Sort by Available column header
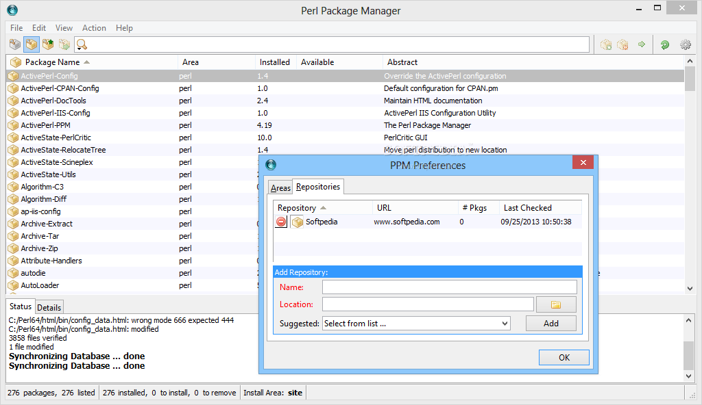Viewport: 702px width, 405px height. pyautogui.click(x=339, y=62)
